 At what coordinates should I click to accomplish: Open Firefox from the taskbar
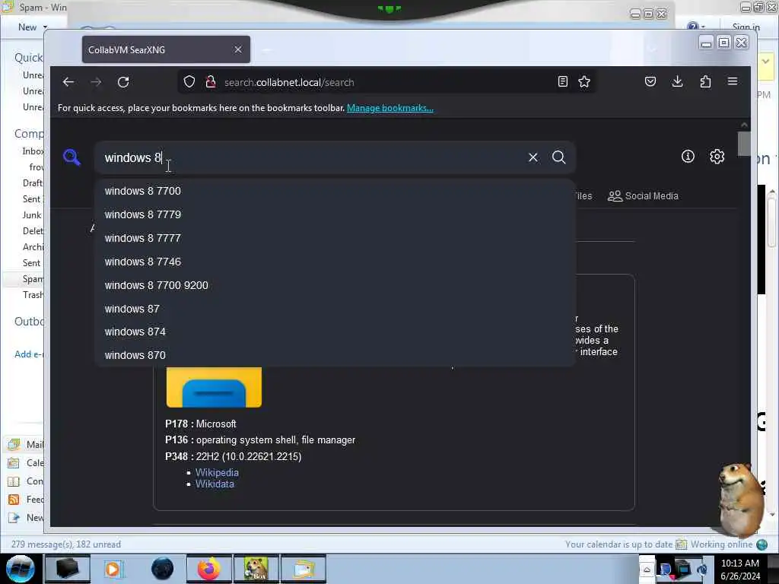point(209,569)
